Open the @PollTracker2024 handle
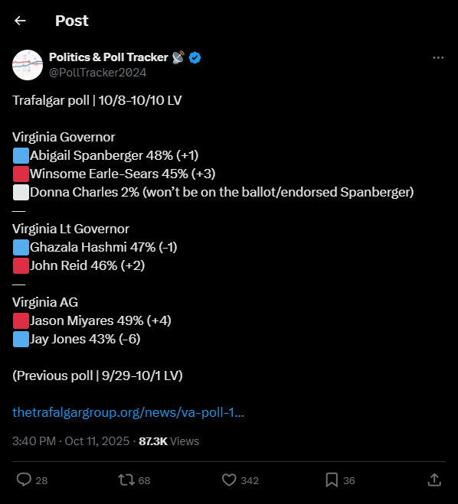This screenshot has width=458, height=504. tap(97, 73)
